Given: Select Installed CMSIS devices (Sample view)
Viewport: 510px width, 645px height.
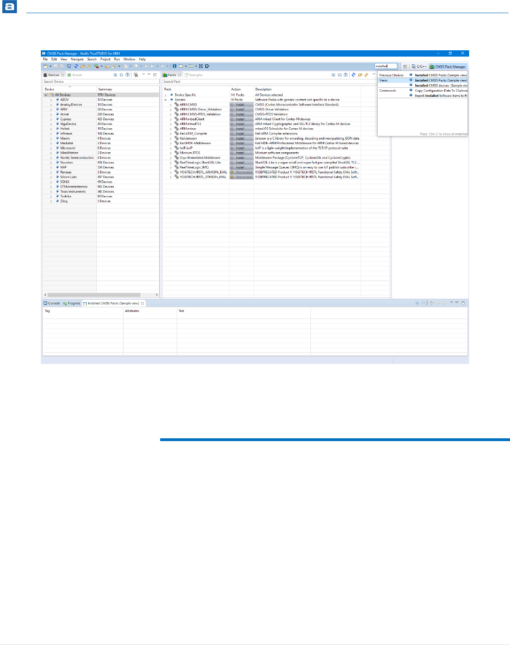Looking at the screenshot, I should click(x=439, y=85).
